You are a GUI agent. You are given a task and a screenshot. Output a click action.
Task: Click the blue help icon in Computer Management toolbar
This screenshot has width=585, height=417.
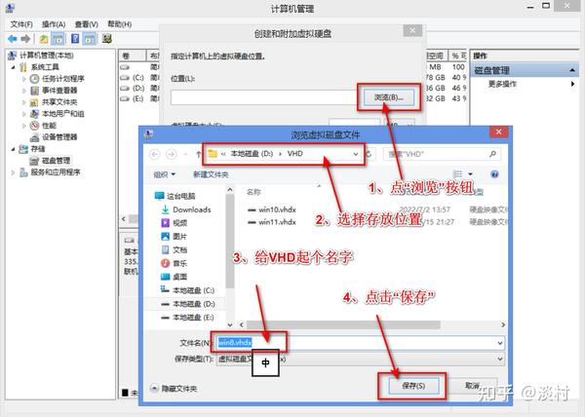[75, 39]
